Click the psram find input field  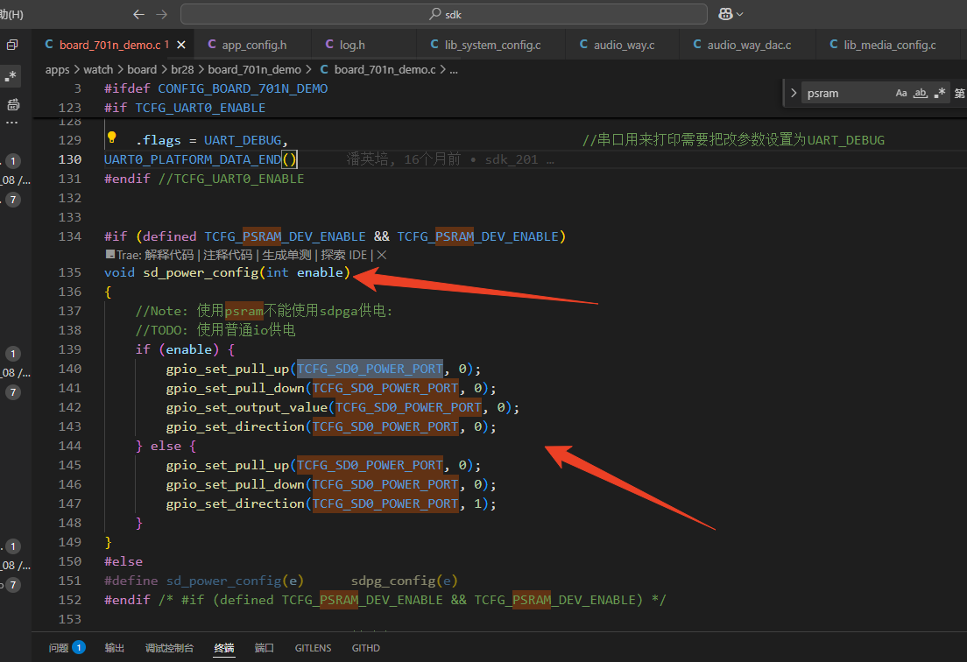pos(848,93)
